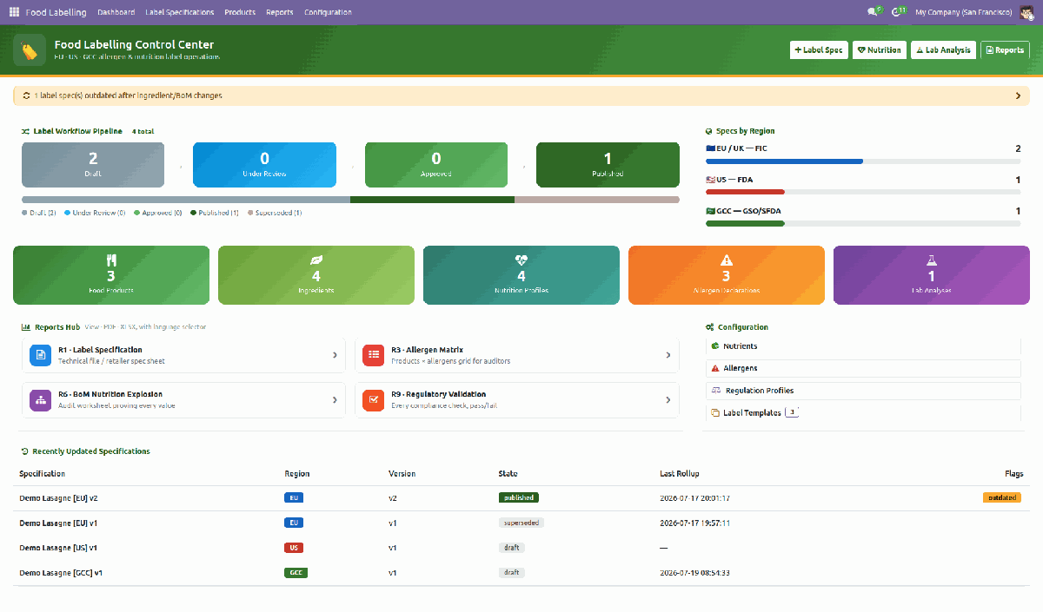Screen dimensions: 1043x612
Task: Click the superseded state badge
Action: [x=521, y=523]
